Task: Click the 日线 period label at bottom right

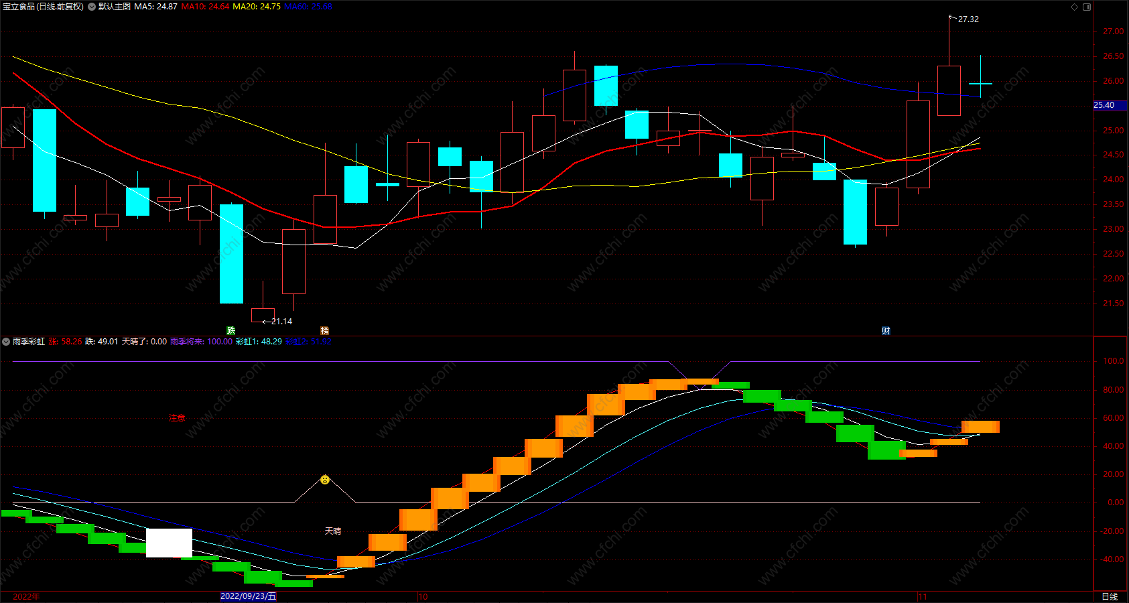Action: pos(1110,596)
